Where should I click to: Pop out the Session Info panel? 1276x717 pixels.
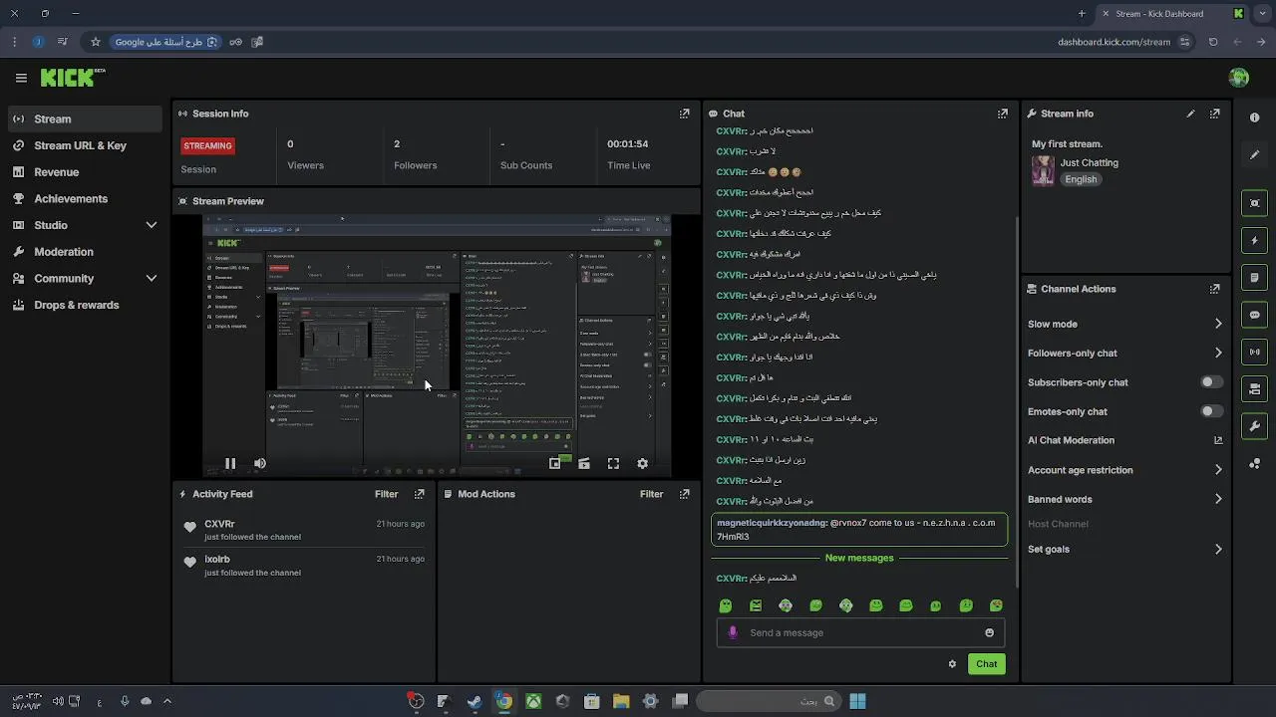[684, 114]
